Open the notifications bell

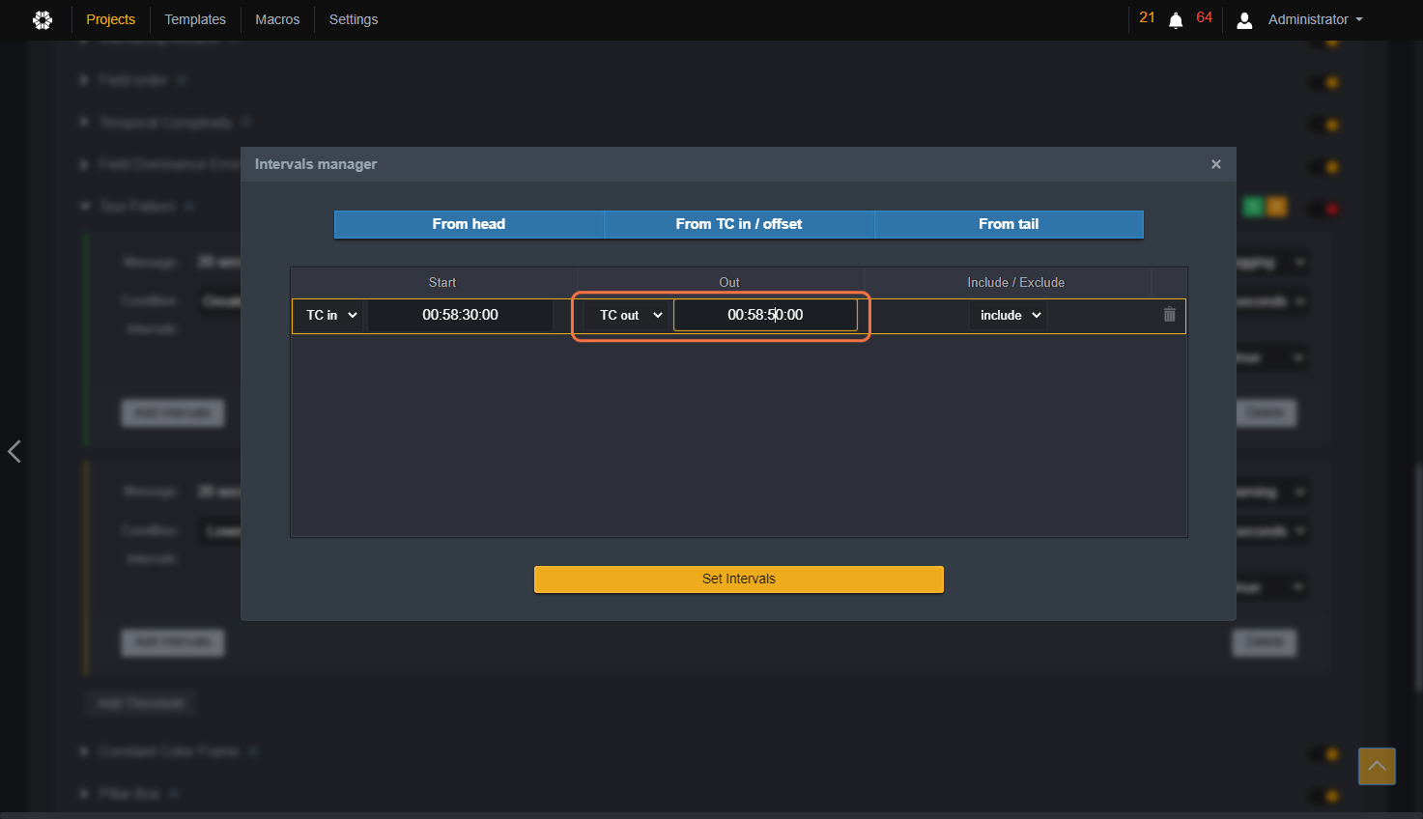(x=1176, y=20)
